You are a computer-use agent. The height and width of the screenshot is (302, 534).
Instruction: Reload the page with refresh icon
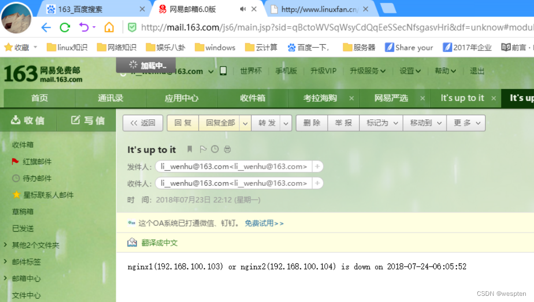pos(65,27)
